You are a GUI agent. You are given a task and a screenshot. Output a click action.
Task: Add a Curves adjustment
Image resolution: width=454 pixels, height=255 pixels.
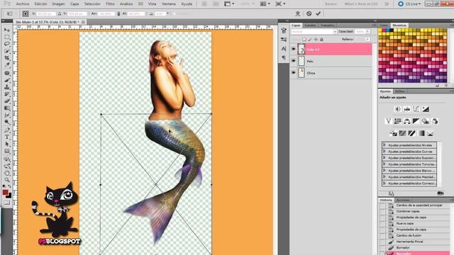coord(416,109)
